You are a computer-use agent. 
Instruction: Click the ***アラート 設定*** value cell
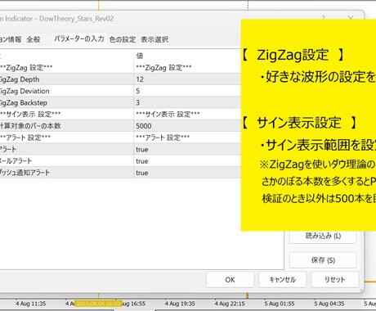tap(188, 137)
